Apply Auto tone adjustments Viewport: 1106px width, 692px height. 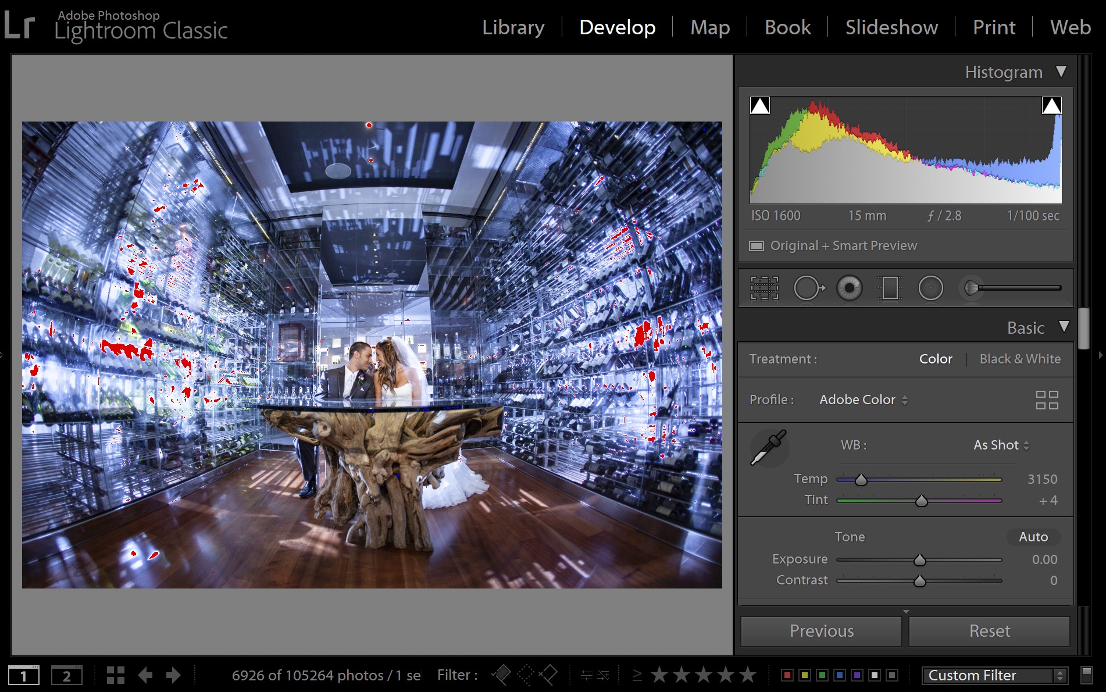(1033, 537)
